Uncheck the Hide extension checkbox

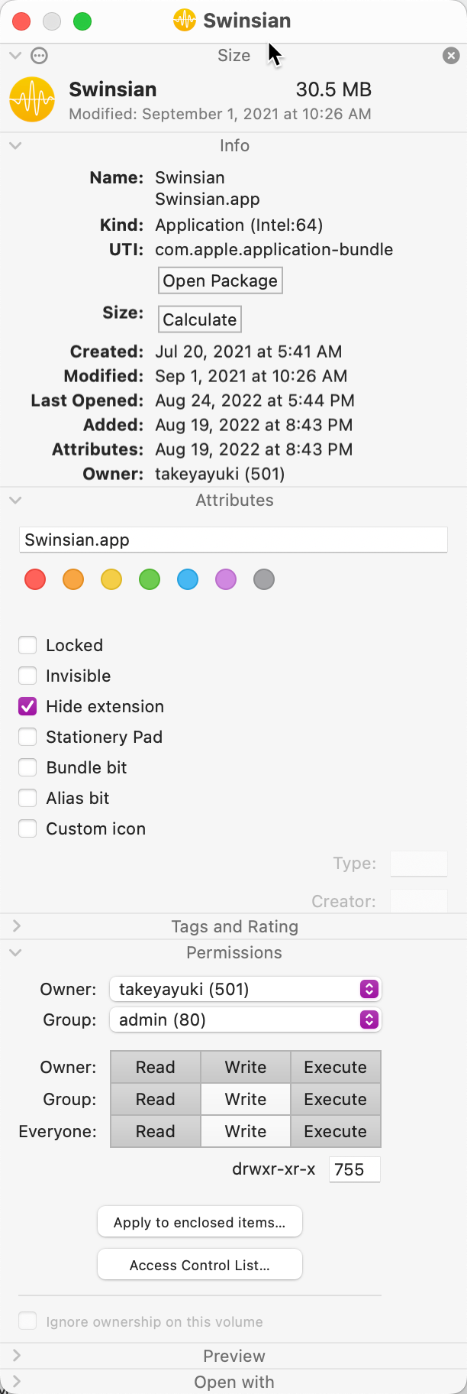[27, 706]
